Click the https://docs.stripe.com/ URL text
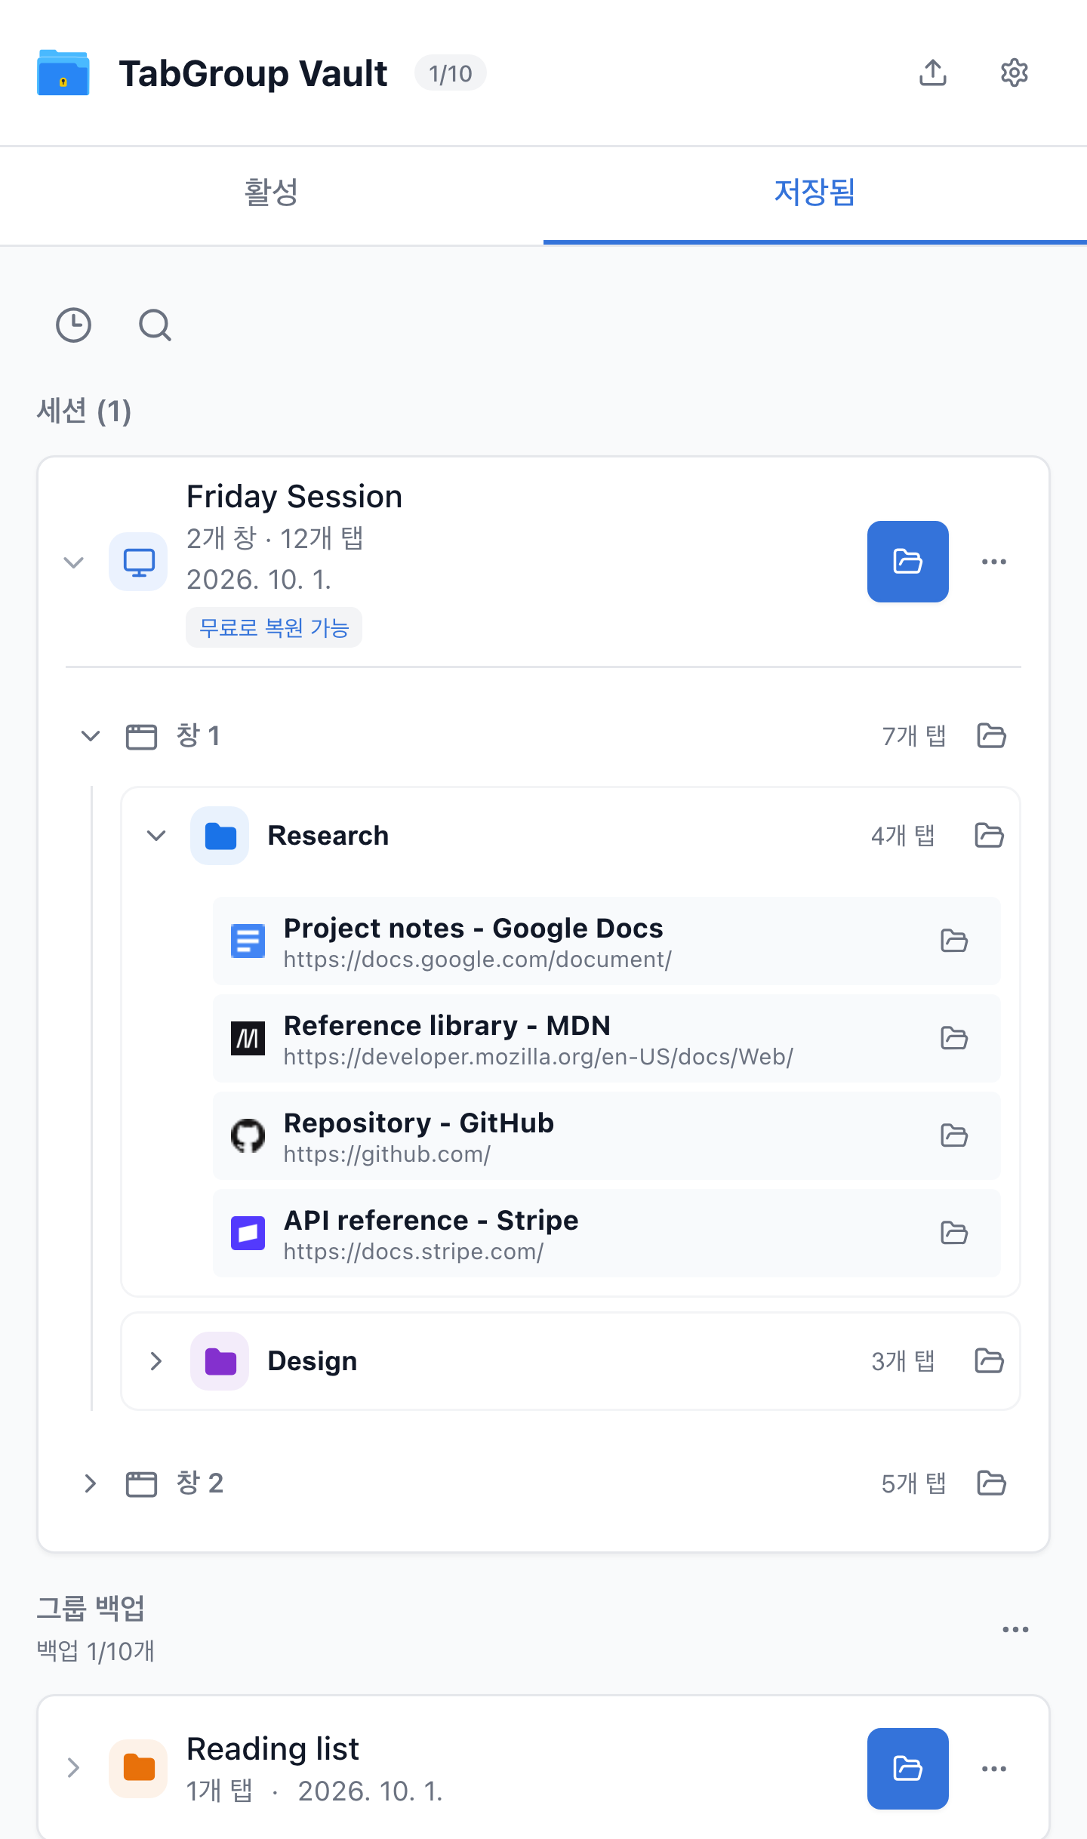1087x1839 pixels. [414, 1252]
